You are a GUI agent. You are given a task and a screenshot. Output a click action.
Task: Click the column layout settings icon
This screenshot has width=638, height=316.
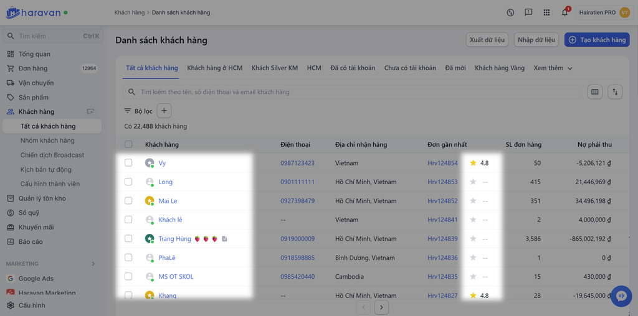[595, 92]
